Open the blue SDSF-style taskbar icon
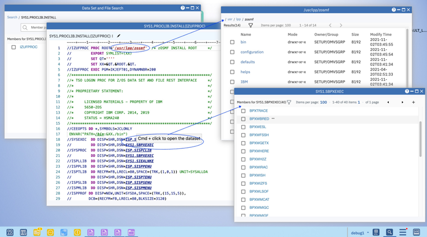The image size is (427, 237). (64, 232)
